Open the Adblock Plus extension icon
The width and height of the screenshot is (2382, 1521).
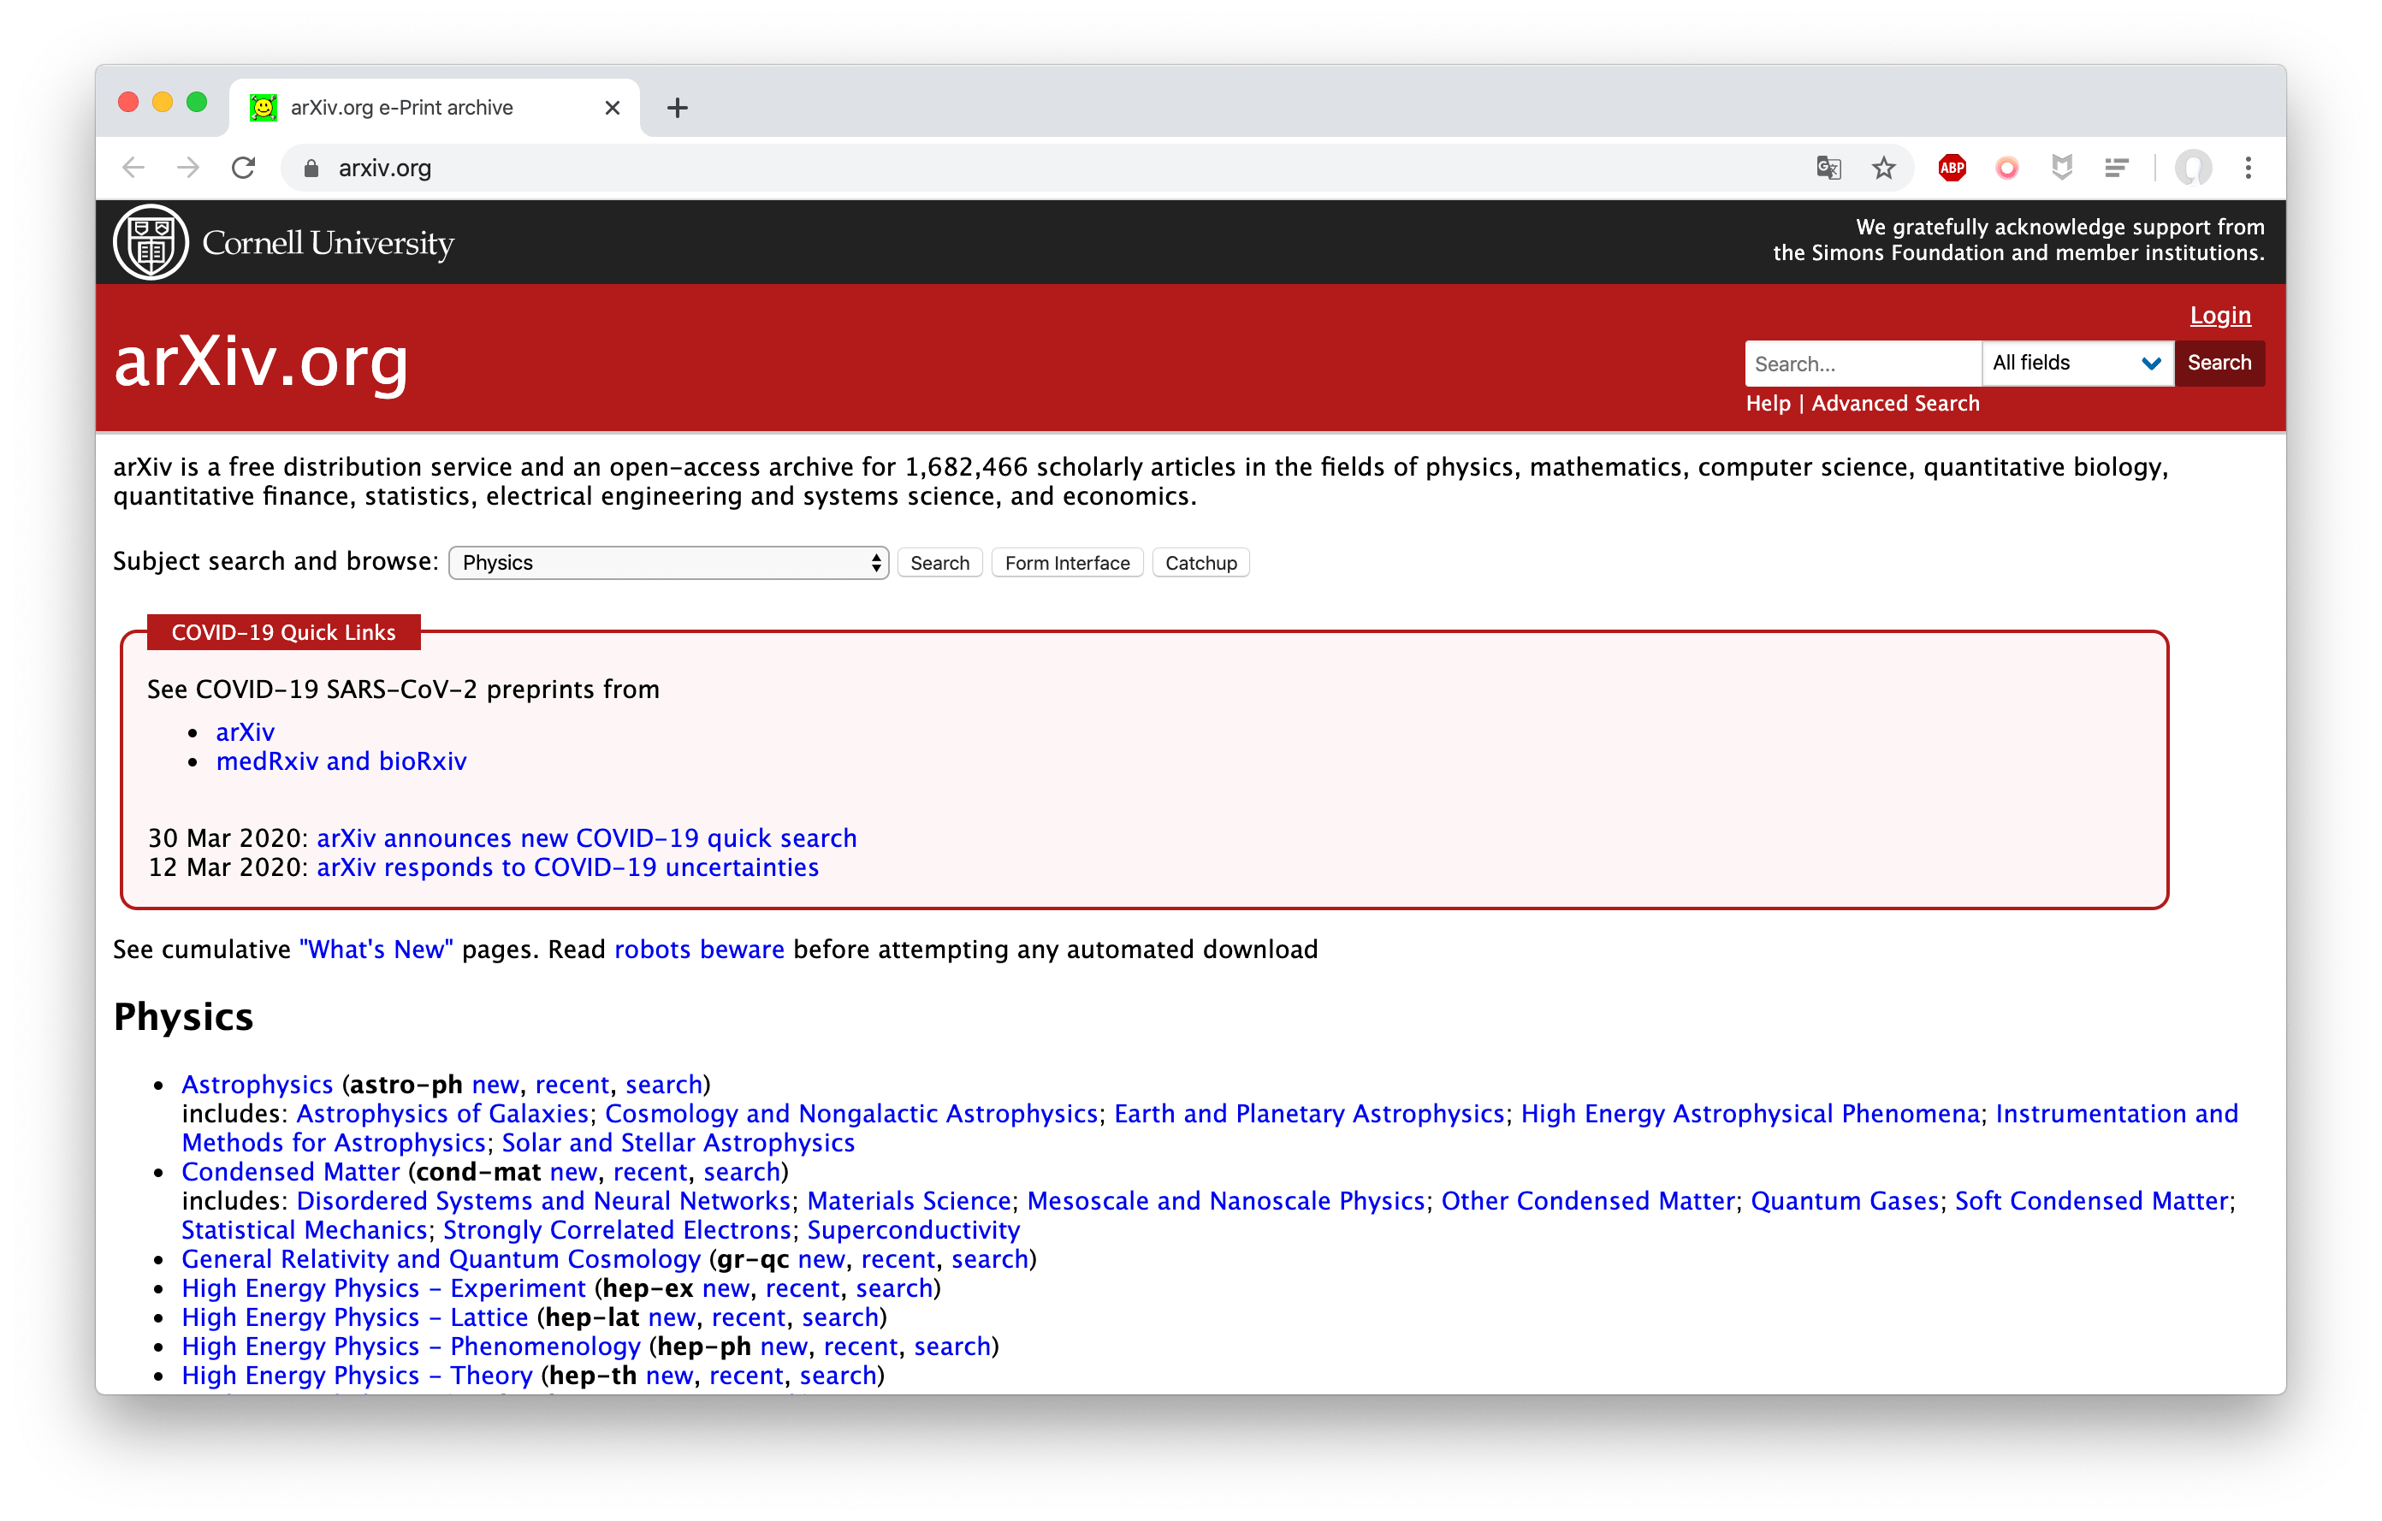pyautogui.click(x=1952, y=169)
